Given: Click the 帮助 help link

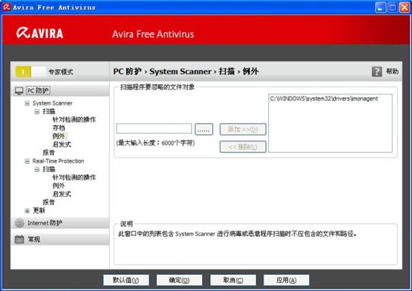Looking at the screenshot, I should [392, 71].
